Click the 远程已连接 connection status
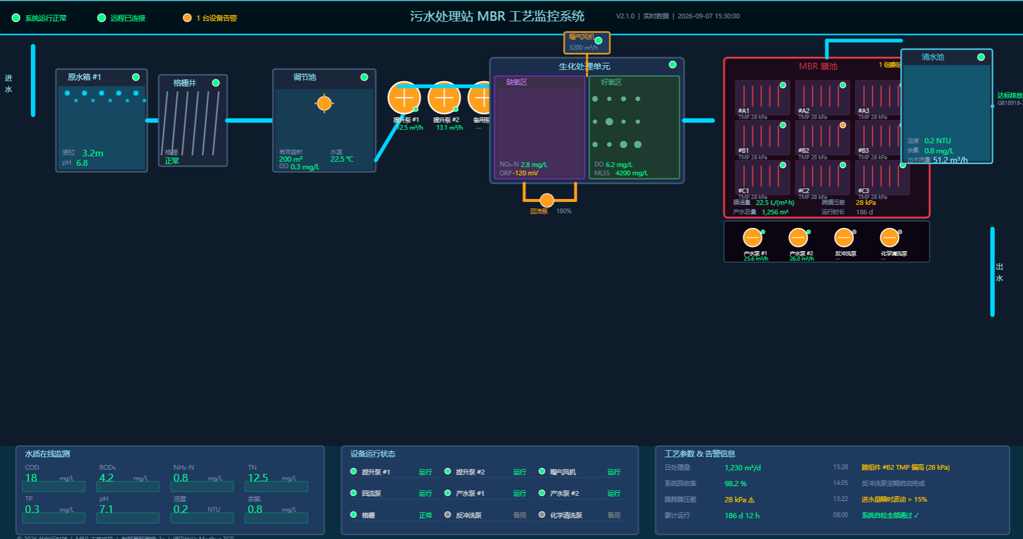The width and height of the screenshot is (1023, 539). [x=122, y=18]
